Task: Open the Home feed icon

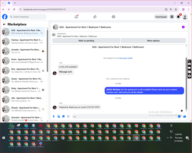Action: [x=76, y=17]
